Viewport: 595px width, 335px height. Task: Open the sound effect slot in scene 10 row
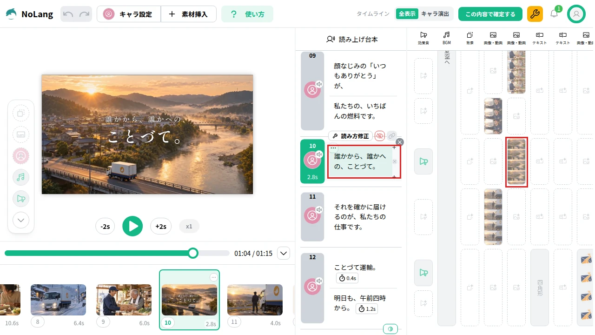click(x=423, y=161)
